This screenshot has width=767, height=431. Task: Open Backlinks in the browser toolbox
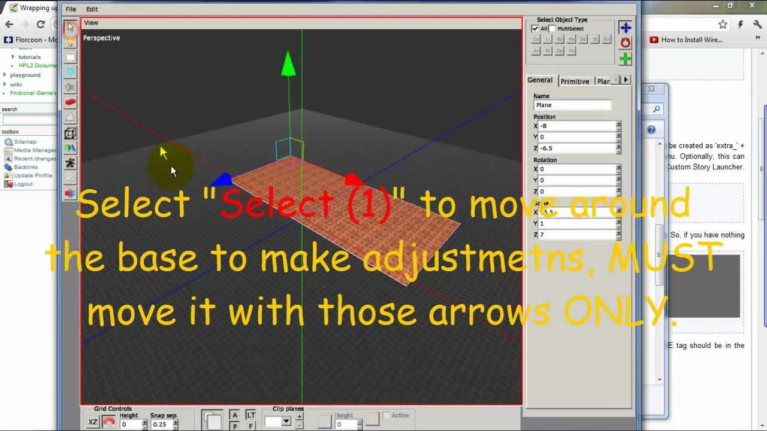coord(26,167)
